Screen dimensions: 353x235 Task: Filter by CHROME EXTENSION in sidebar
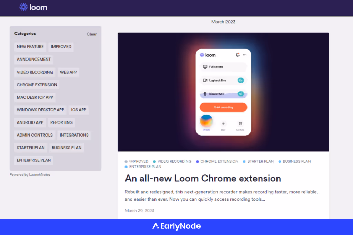coord(37,85)
